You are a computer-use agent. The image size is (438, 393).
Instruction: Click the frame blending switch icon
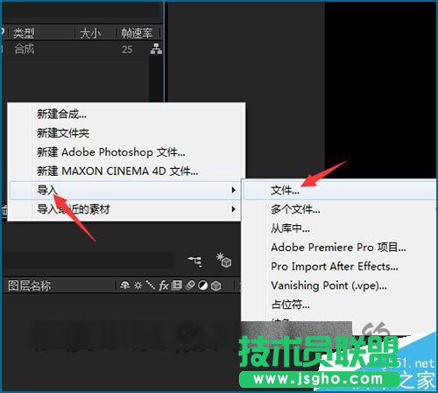click(x=176, y=285)
